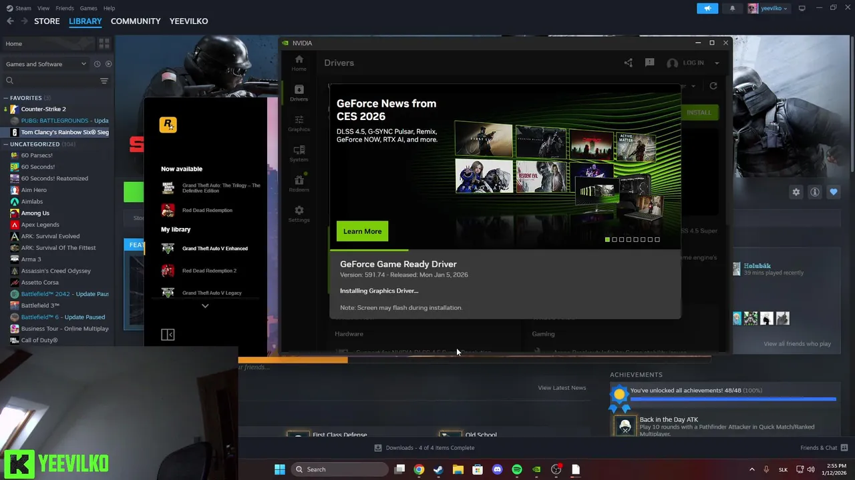Image resolution: width=855 pixels, height=480 pixels.
Task: Go back in Steam navigation
Action: coord(10,21)
